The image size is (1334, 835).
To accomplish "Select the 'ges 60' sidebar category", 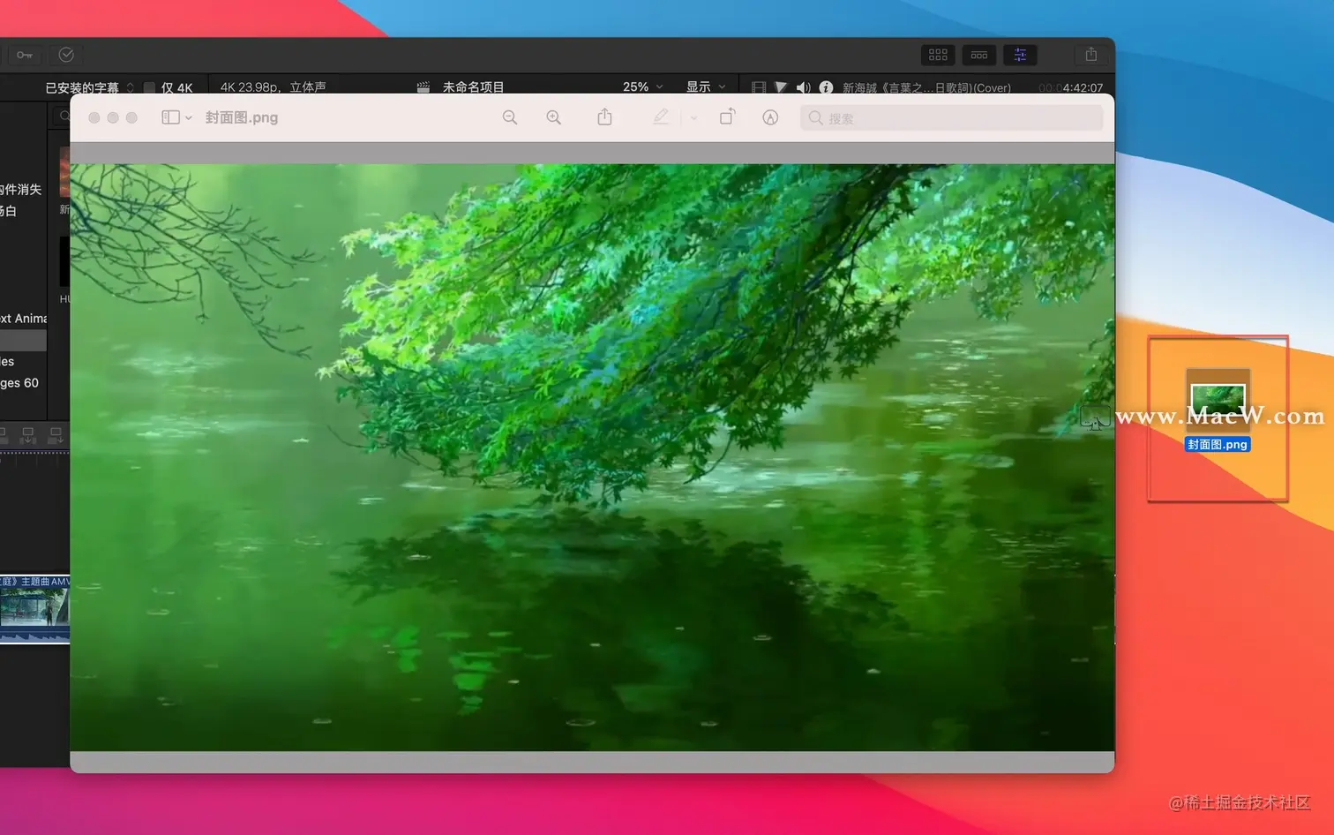I will pyautogui.click(x=19, y=383).
